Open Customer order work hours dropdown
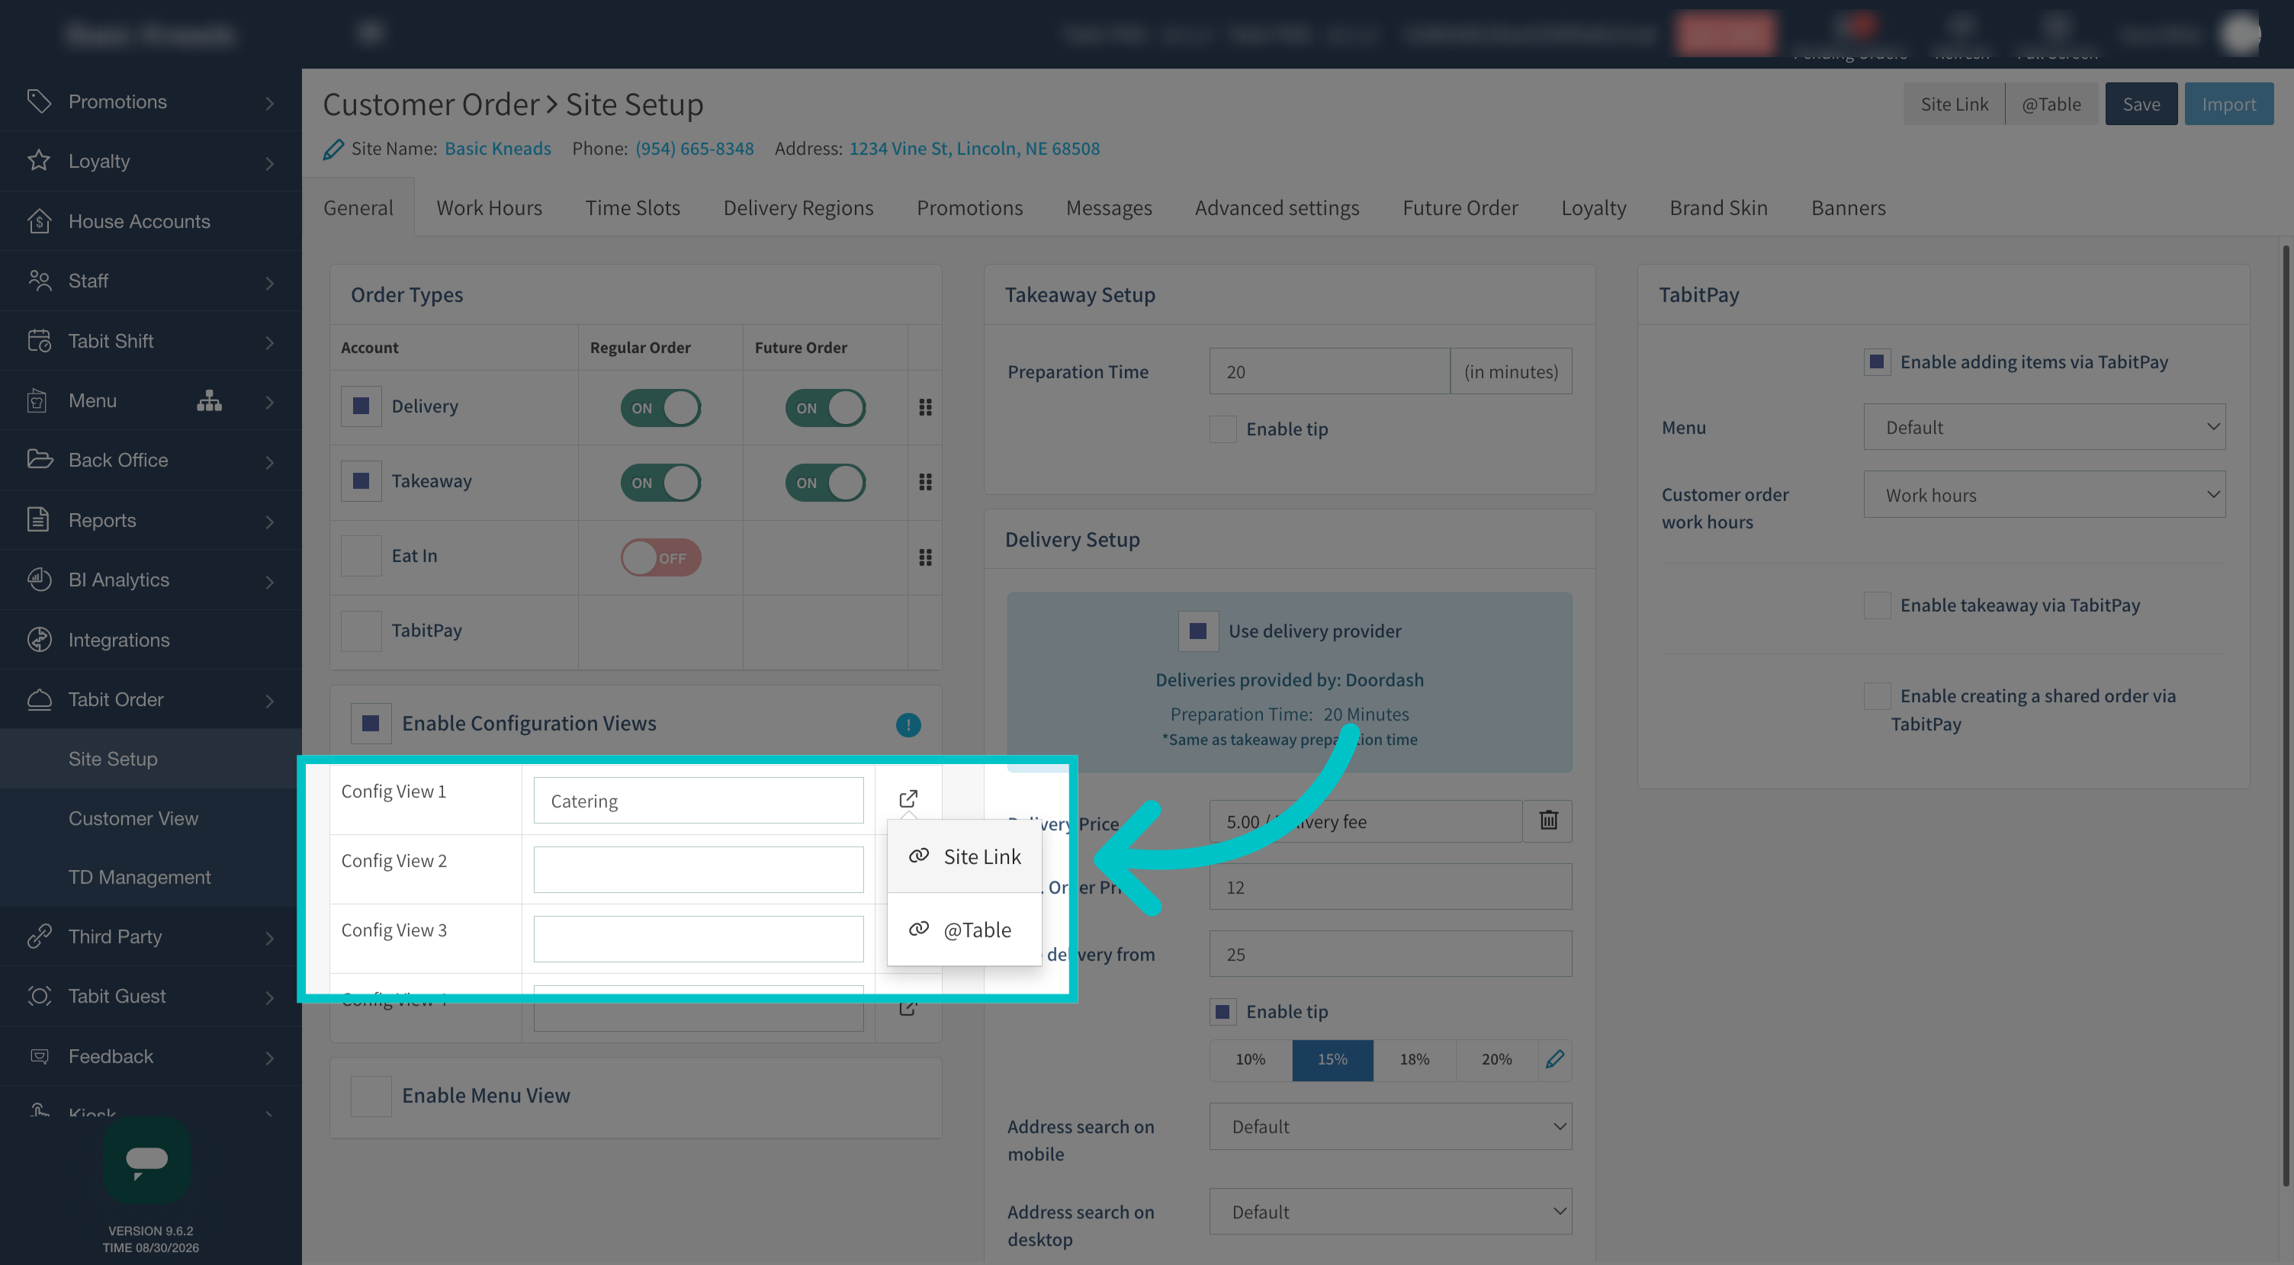The width and height of the screenshot is (2294, 1265). coord(2045,495)
